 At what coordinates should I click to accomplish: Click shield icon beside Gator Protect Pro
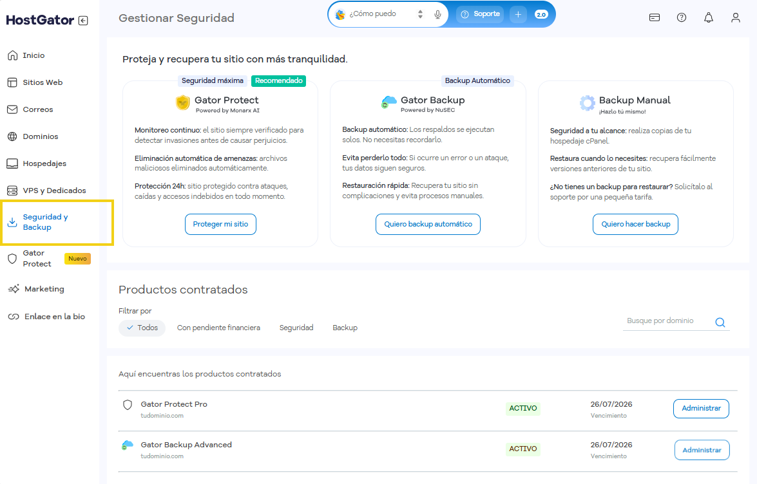tap(128, 405)
